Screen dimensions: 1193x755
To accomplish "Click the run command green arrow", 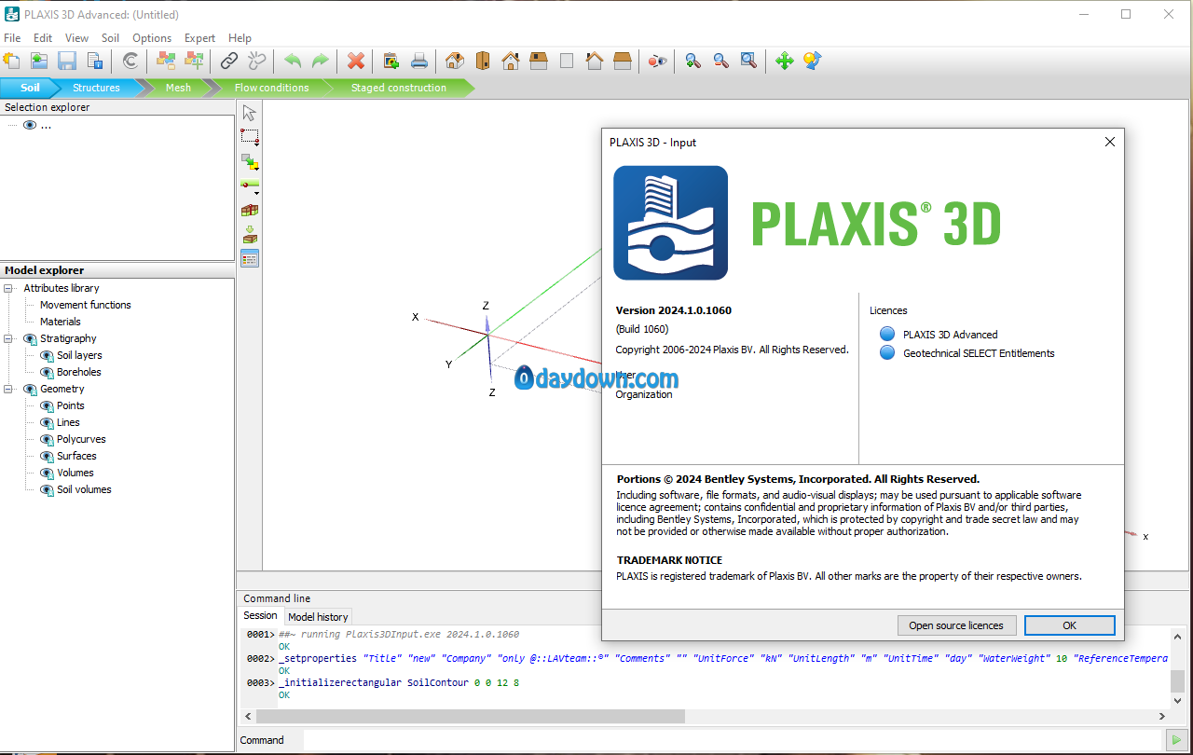I will tap(1177, 740).
